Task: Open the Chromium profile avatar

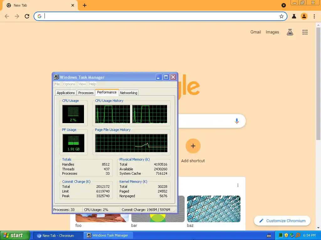Action: tap(304, 16)
